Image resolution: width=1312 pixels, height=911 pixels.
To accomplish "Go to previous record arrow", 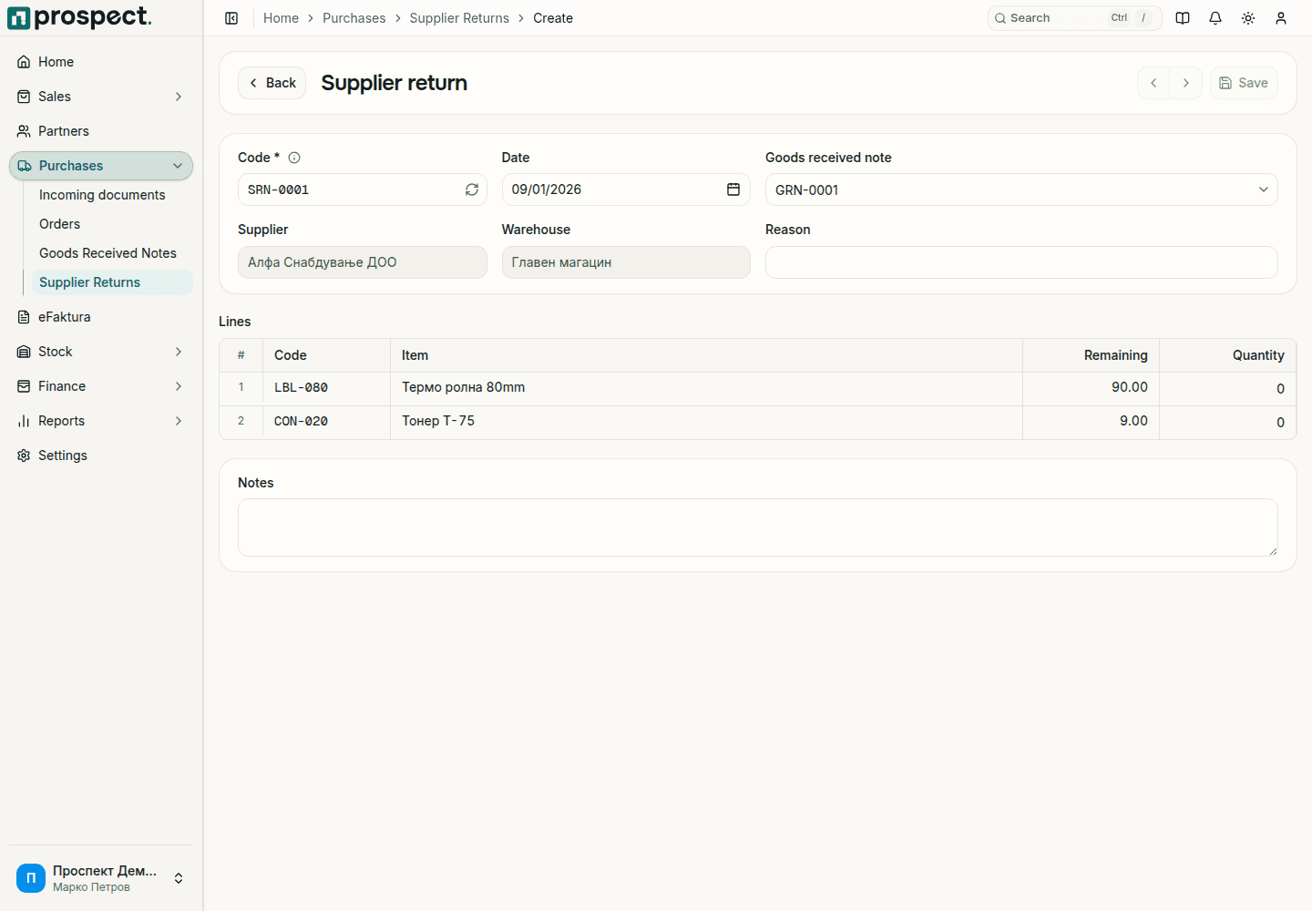I will [1153, 83].
